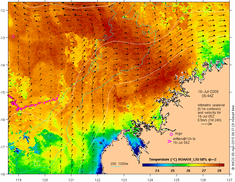This screenshot has height=182, width=235.
Task: Click the 'and velocity for' text
Action: (209, 113)
